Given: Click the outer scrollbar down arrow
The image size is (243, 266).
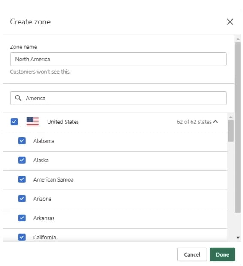Looking at the screenshot, I should [x=238, y=237].
